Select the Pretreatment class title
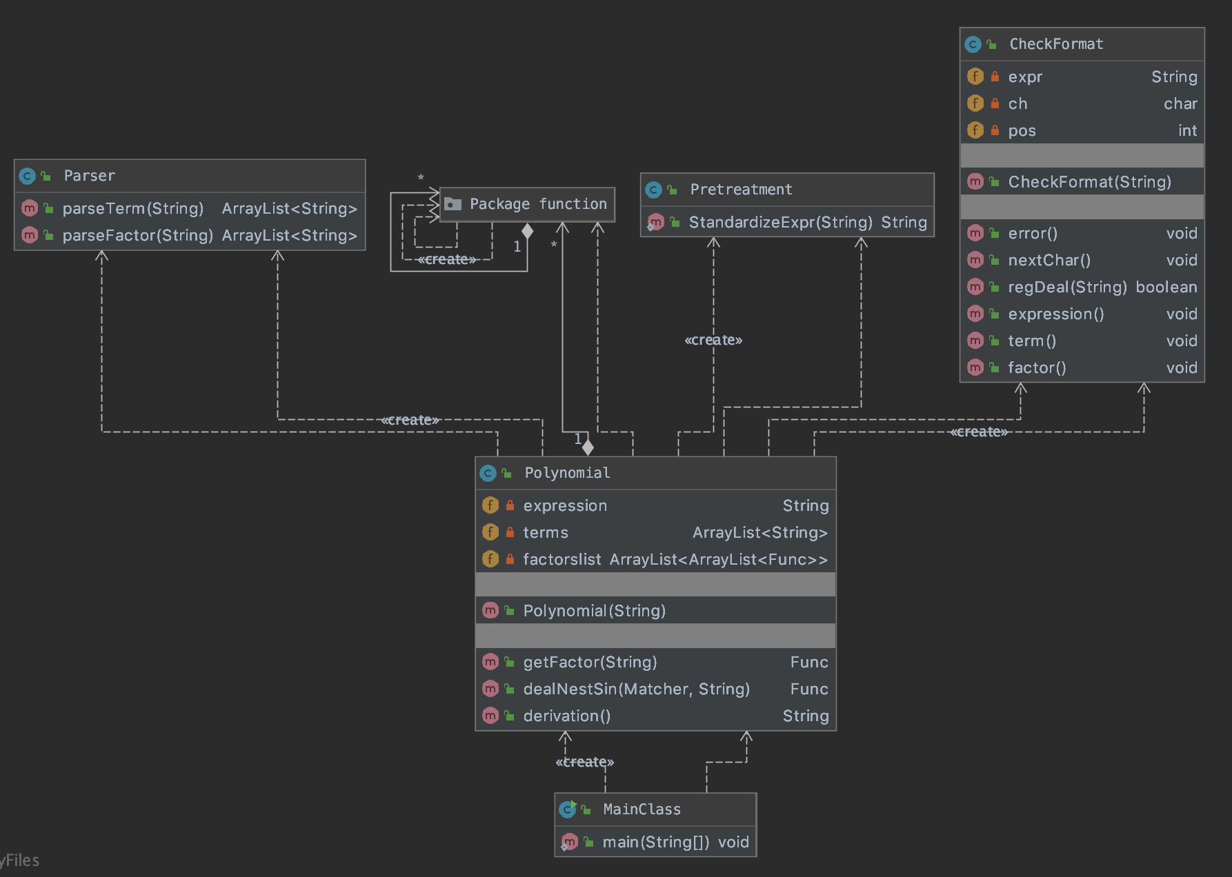 741,190
